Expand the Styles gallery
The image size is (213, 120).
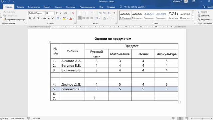point(193,19)
